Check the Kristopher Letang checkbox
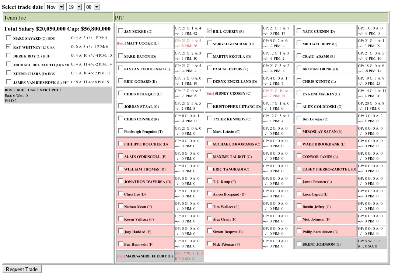Image resolution: width=395 pixels, height=274 pixels. coord(209,106)
